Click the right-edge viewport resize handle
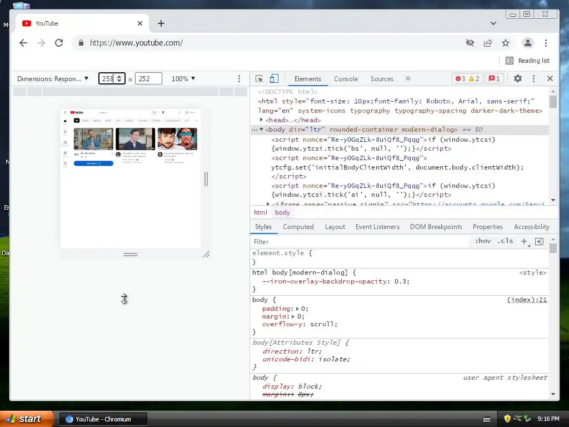 coord(206,179)
